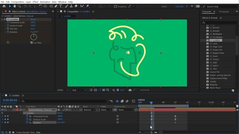Open the Full resolution dropdown
This screenshot has height=134, width=239.
79,90
